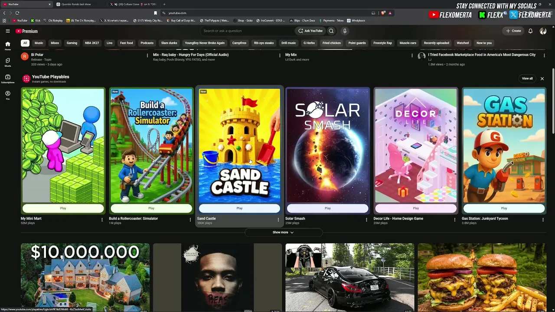Go to YouTube Premium logo home
Image resolution: width=555 pixels, height=312 pixels.
(x=27, y=31)
